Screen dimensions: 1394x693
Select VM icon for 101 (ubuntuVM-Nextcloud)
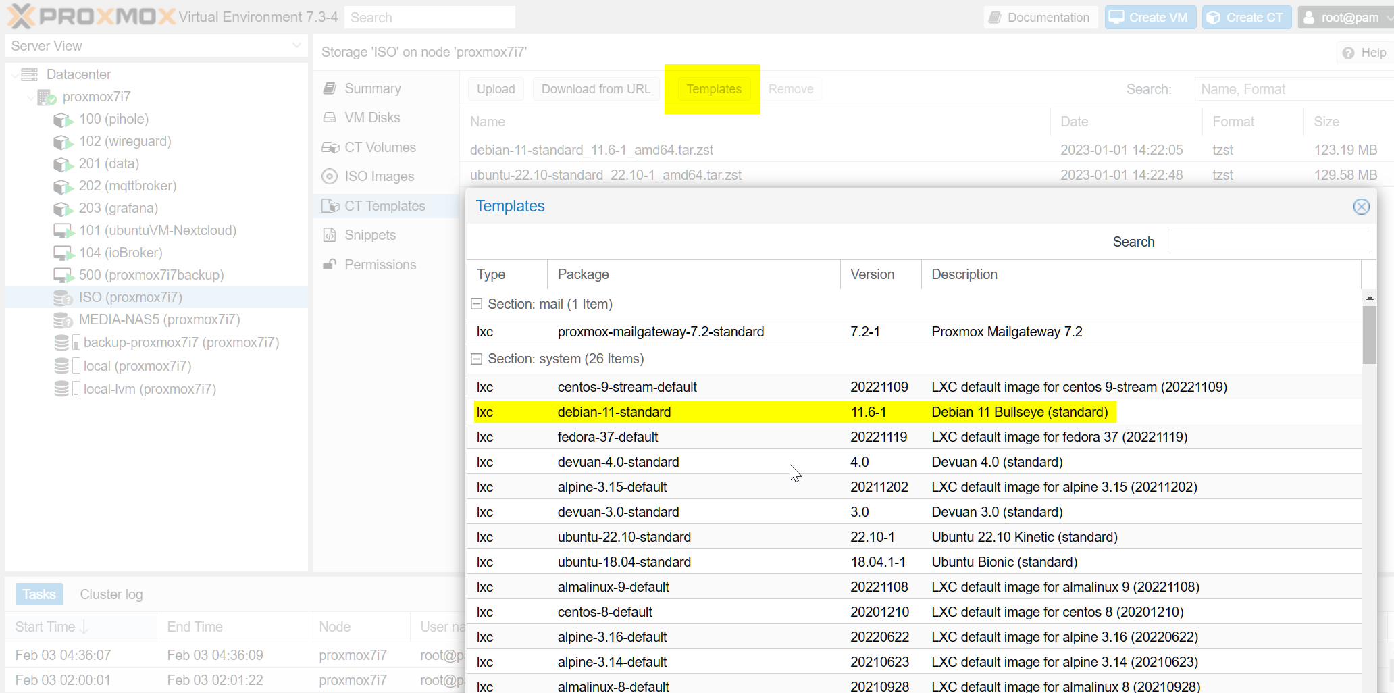pos(63,231)
